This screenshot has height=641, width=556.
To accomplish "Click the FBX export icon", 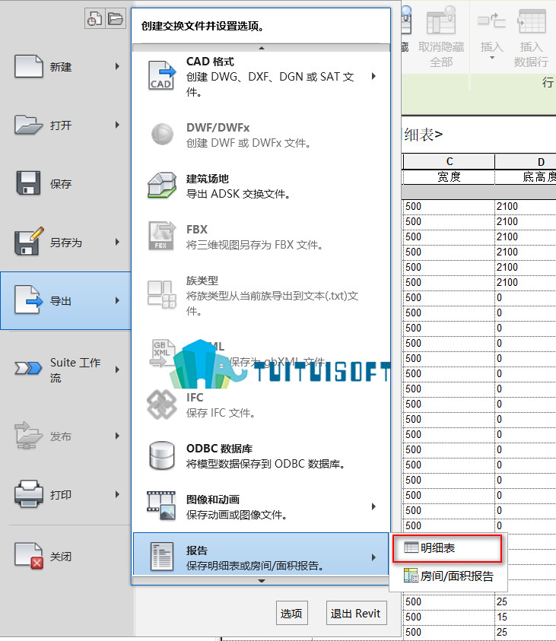I will coord(162,236).
